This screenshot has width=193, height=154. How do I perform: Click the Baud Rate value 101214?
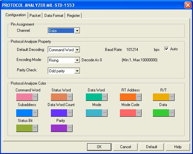(132, 50)
